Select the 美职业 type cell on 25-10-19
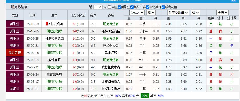The image size is (240, 101). click(15, 24)
